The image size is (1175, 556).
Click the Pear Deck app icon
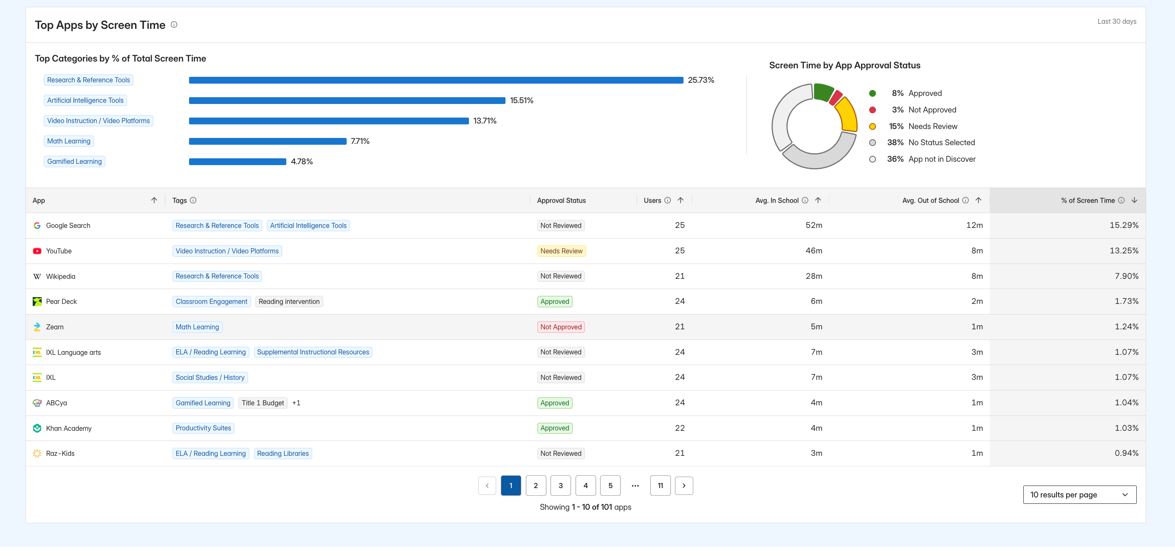pos(37,301)
